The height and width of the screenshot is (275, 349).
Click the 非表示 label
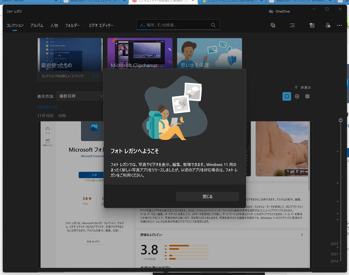(x=306, y=88)
